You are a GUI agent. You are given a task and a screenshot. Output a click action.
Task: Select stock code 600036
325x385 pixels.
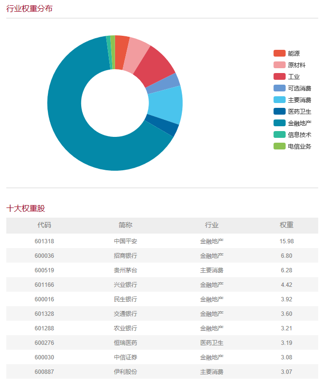[44, 255]
